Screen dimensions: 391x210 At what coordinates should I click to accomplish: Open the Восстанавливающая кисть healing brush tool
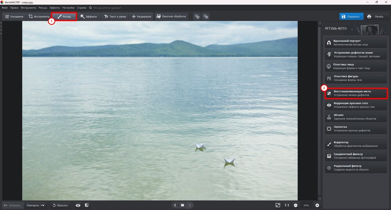[356, 93]
